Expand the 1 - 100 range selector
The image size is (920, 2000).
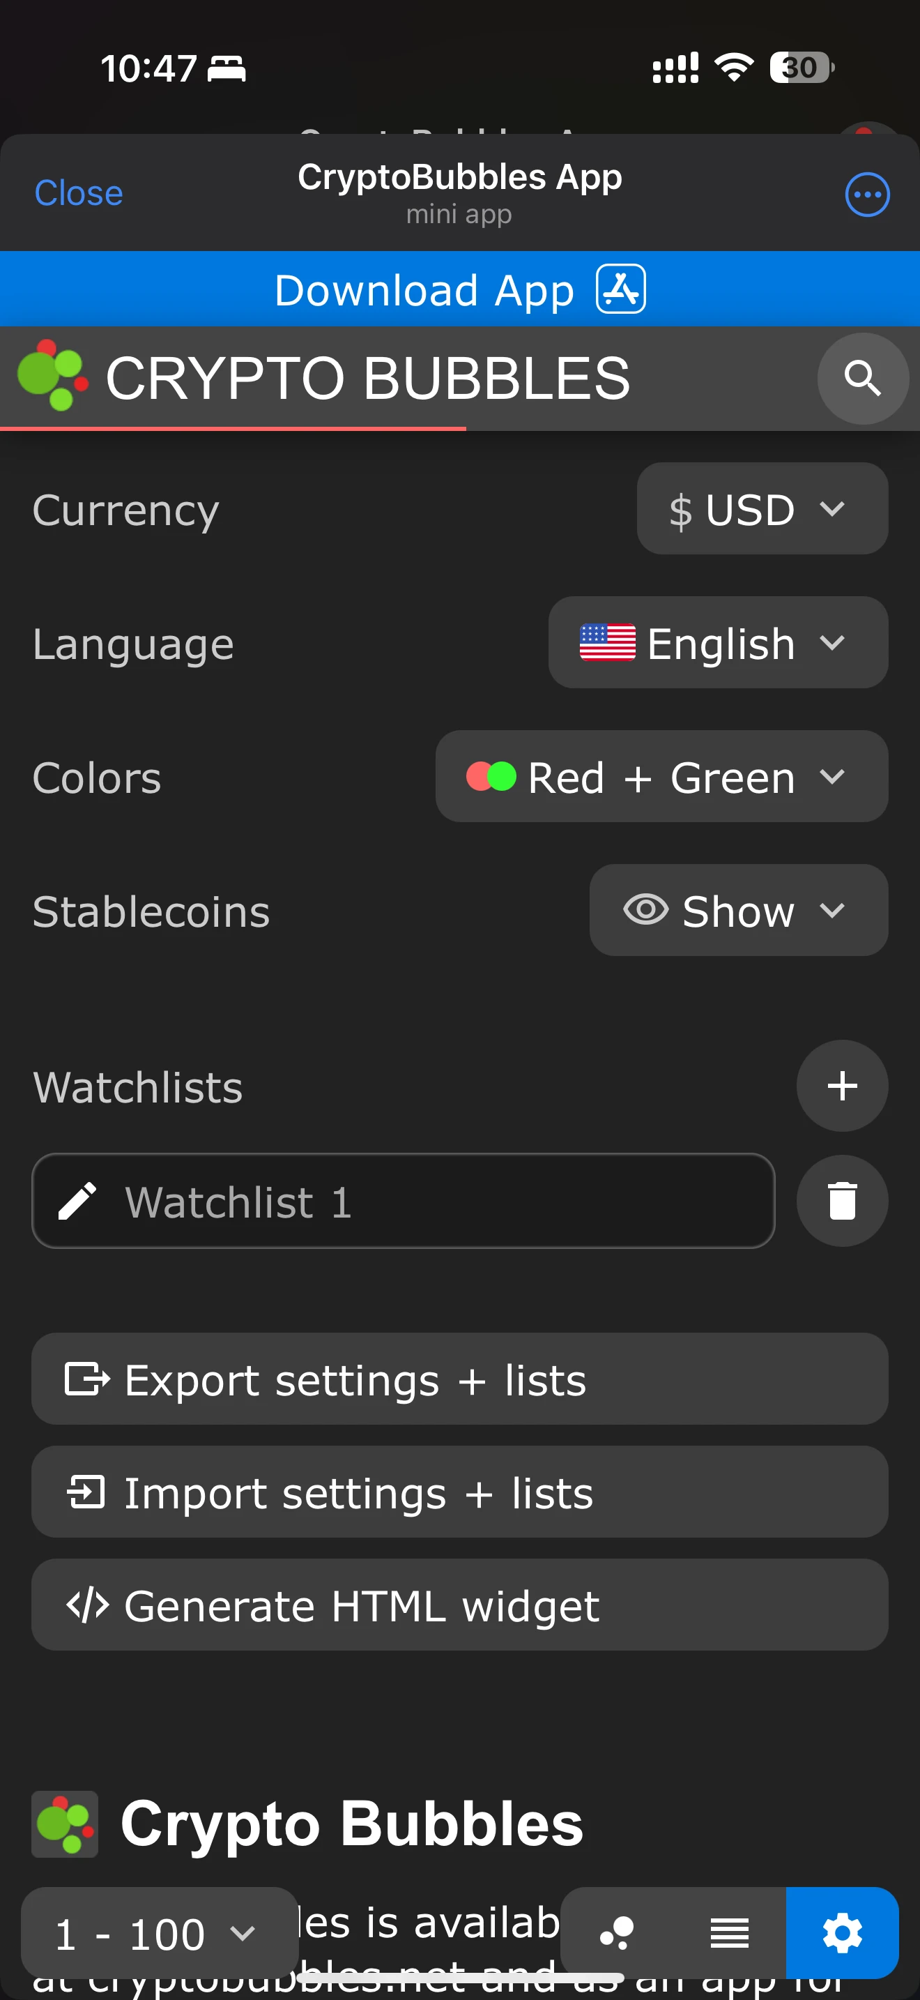(159, 1933)
